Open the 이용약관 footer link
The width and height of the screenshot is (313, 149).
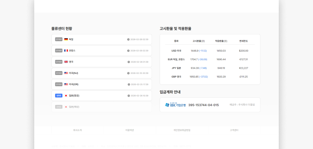130,130
